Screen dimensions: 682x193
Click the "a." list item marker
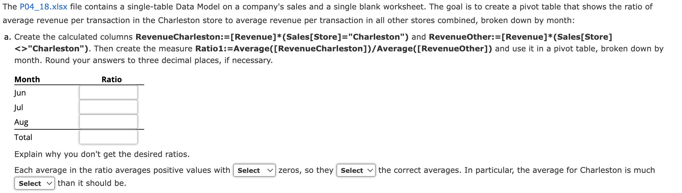[8, 37]
